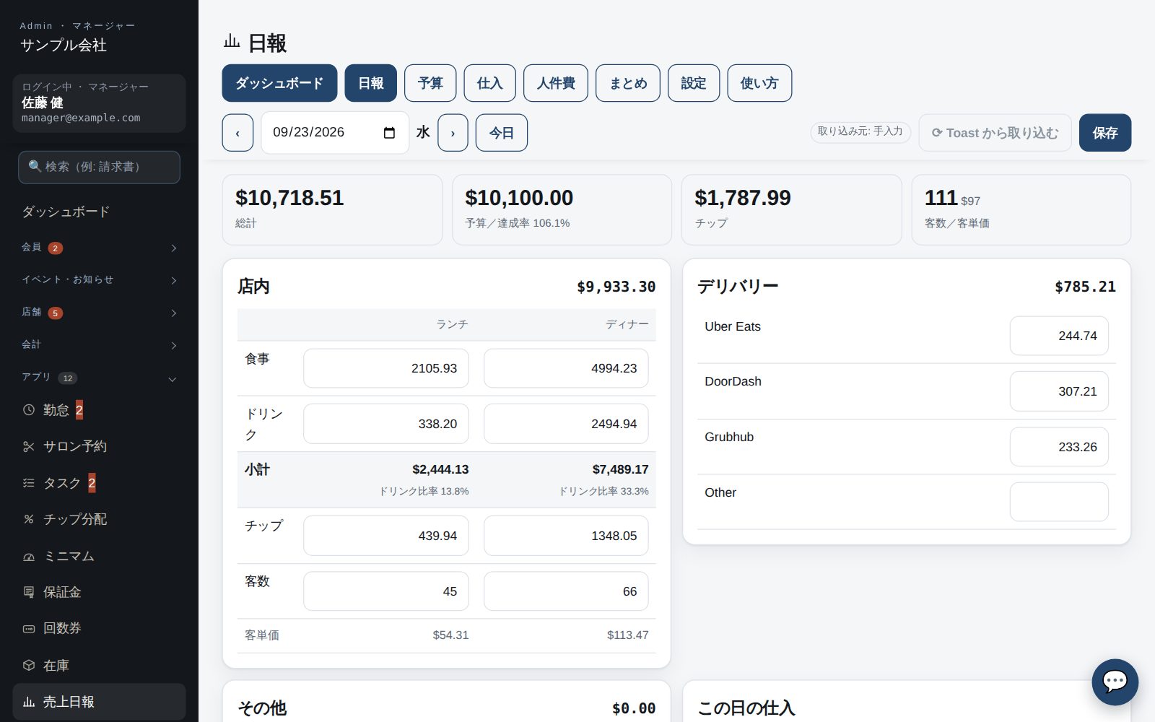Viewport: 1155px width, 722px height.
Task: Open the calendar picker in date field
Action: [x=389, y=133]
